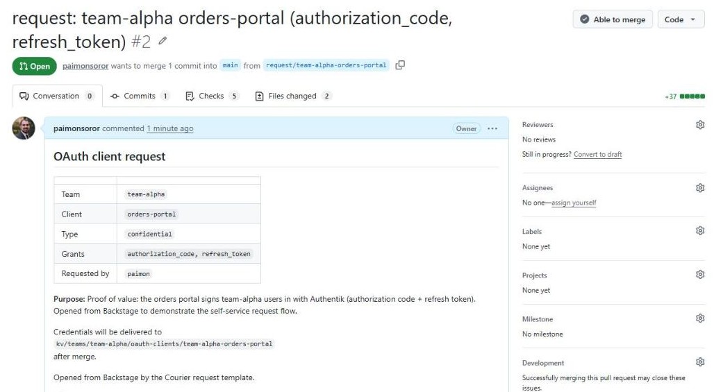Click the 'No milestone' text
The image size is (714, 392).
tap(542, 334)
